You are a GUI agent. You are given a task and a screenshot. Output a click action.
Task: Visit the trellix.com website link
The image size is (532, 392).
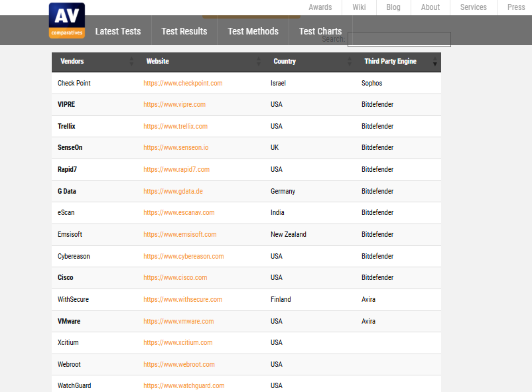tap(175, 126)
